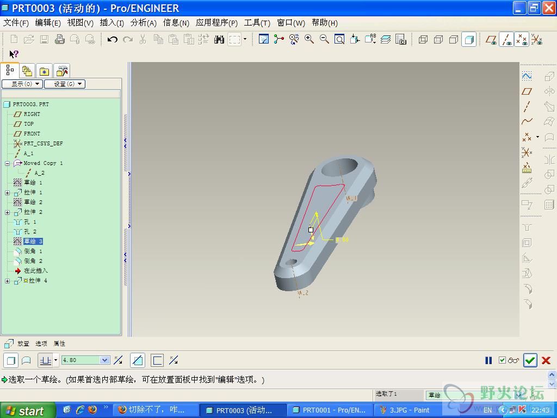The height and width of the screenshot is (418, 557).
Task: Select 草绘 3 in model tree
Action: pyautogui.click(x=33, y=241)
